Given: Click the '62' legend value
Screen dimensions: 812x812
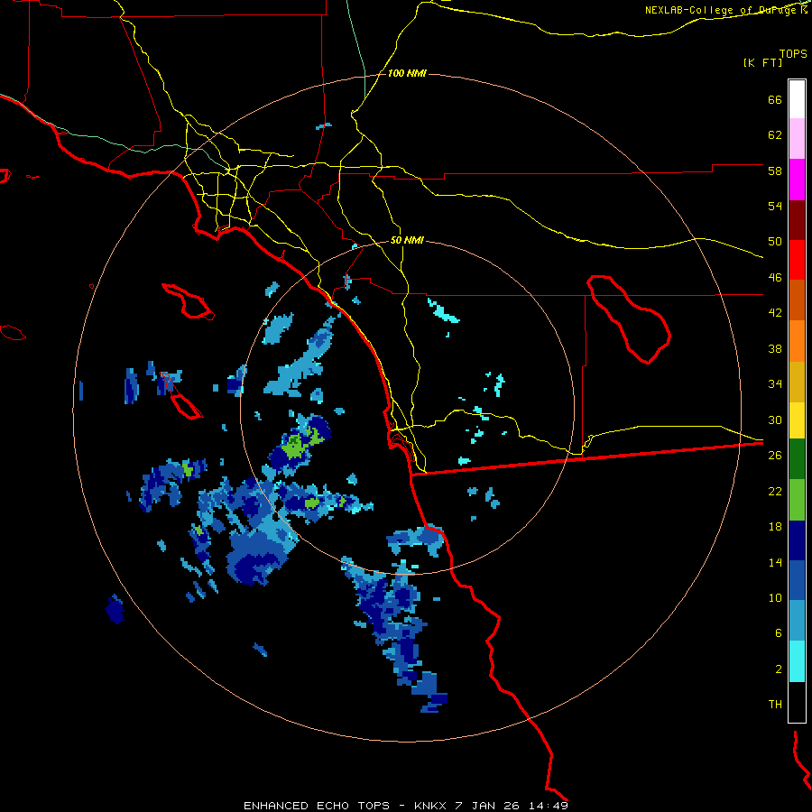Looking at the screenshot, I should (775, 135).
